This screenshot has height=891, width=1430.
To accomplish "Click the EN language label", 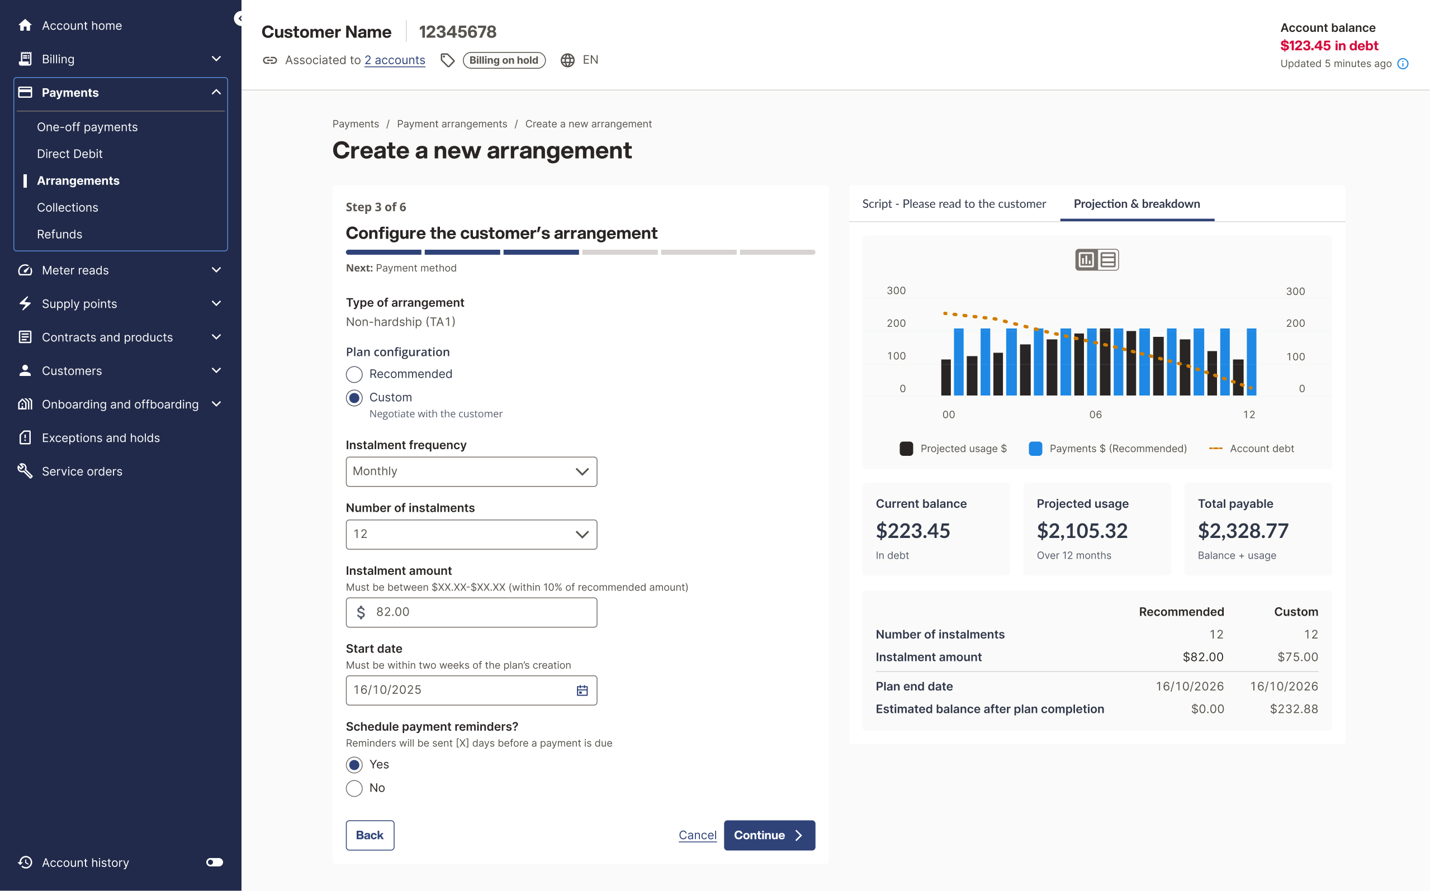I will pyautogui.click(x=590, y=60).
